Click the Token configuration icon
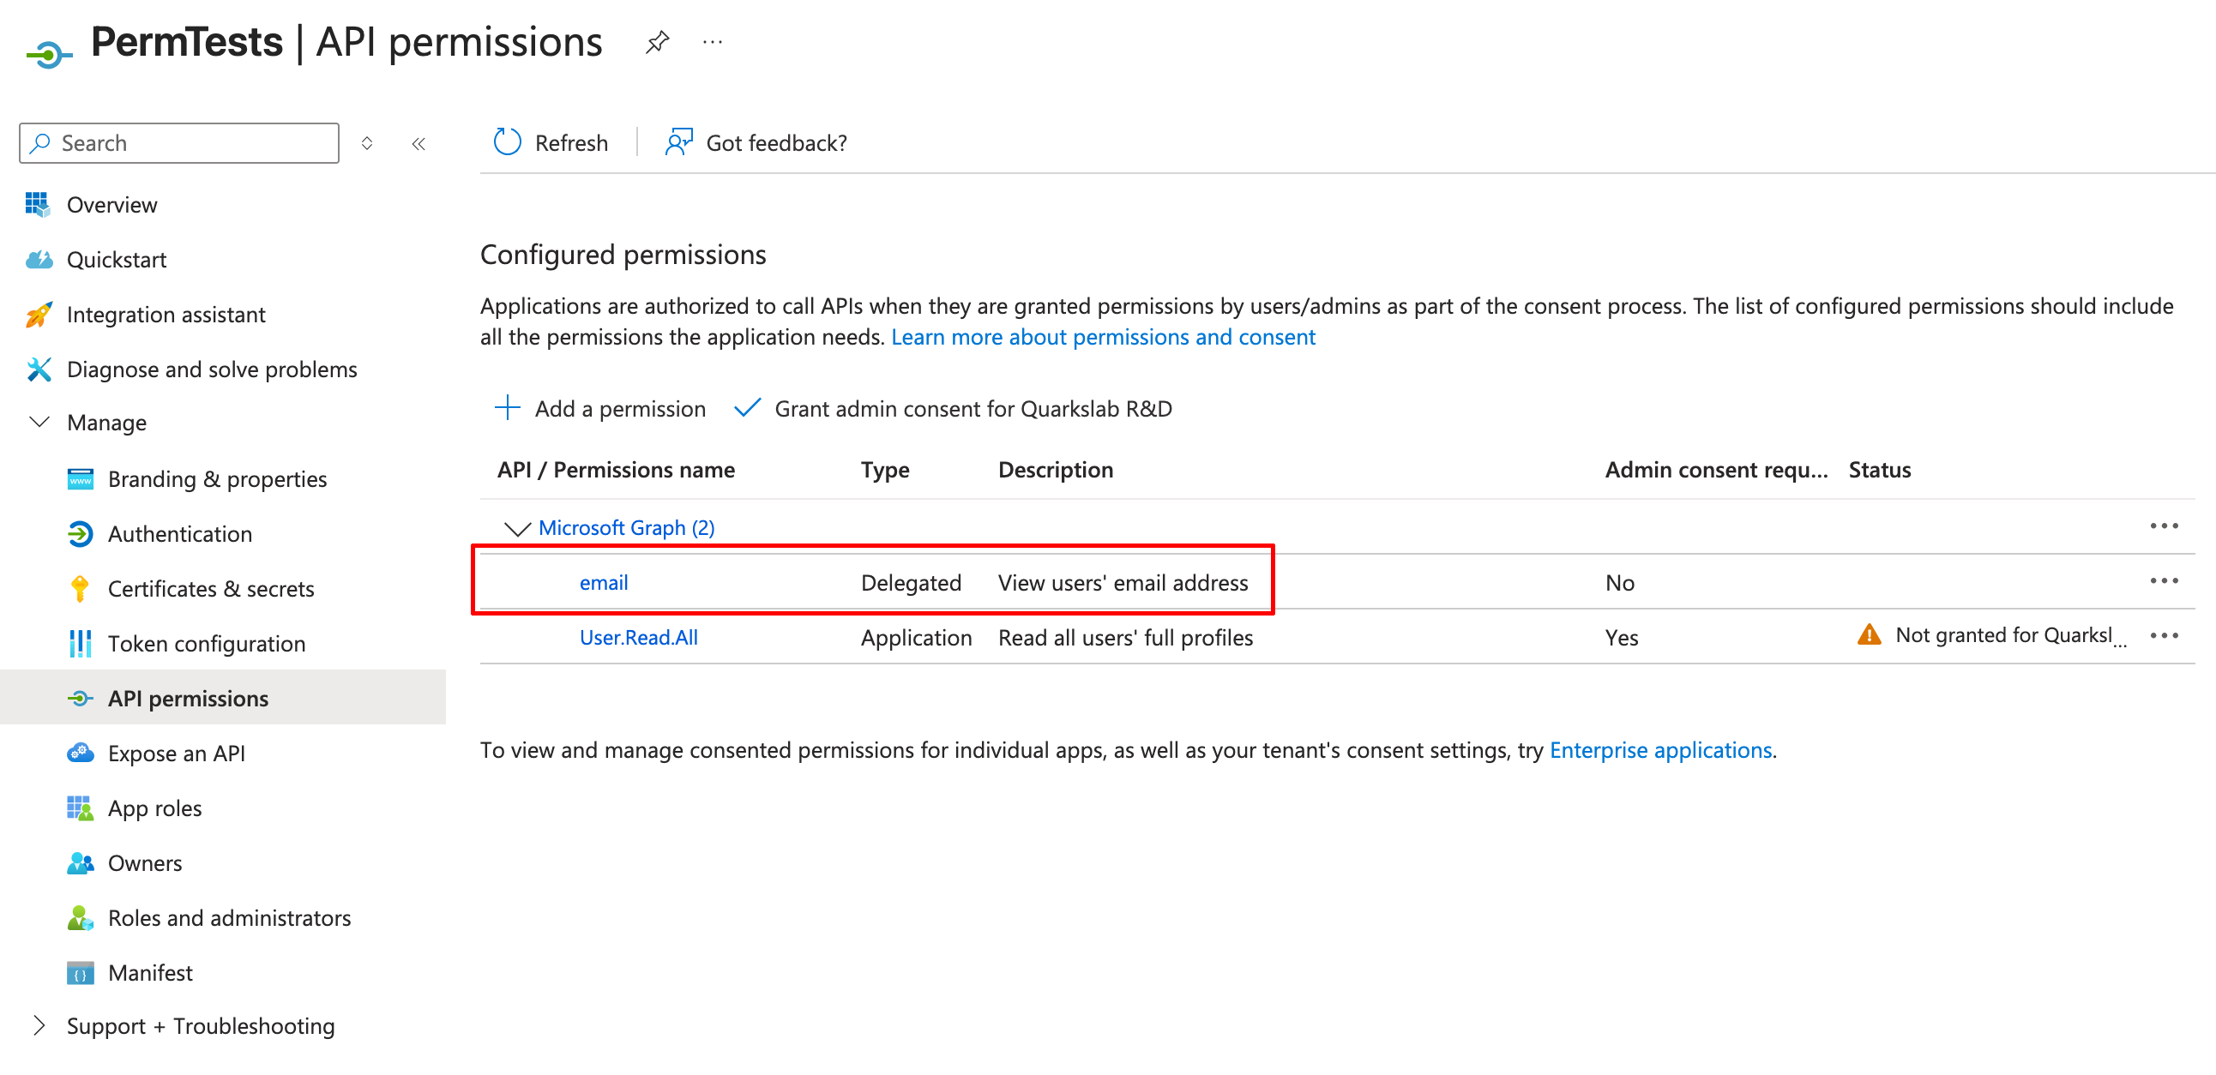The width and height of the screenshot is (2216, 1075). [80, 643]
